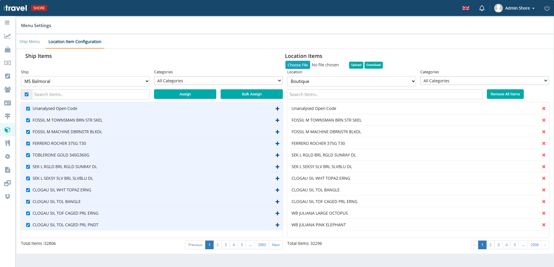Select the settings gear icon in sidebar
The width and height of the screenshot is (554, 267).
point(7,156)
